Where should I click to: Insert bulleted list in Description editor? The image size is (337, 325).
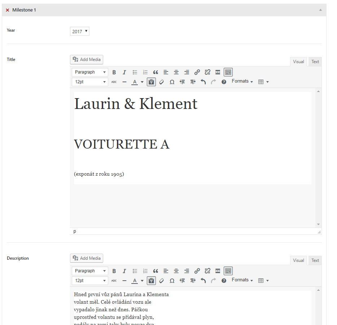(x=135, y=271)
